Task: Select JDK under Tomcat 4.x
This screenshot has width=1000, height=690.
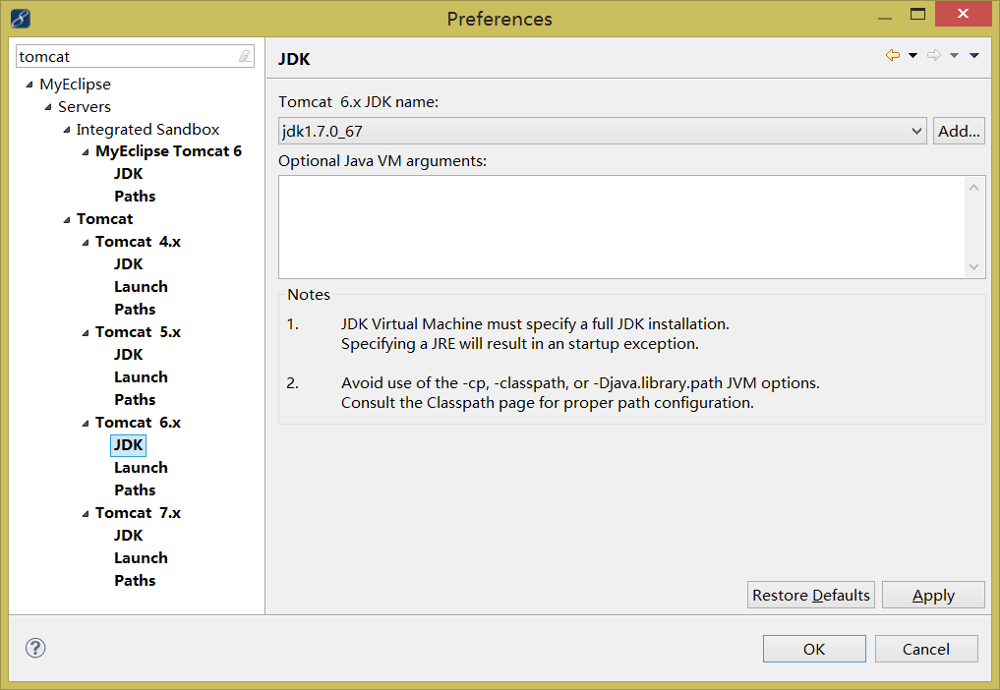Action: [x=128, y=264]
